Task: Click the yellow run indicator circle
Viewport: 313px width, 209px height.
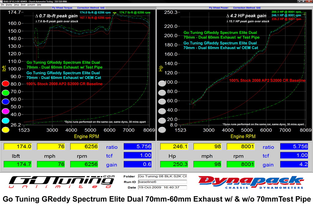Action: [6, 130]
